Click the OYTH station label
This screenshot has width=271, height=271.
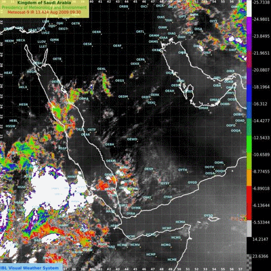point(183,170)
